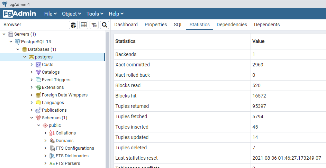
Task: Click the Schemas node icon
Action: click(x=38, y=118)
